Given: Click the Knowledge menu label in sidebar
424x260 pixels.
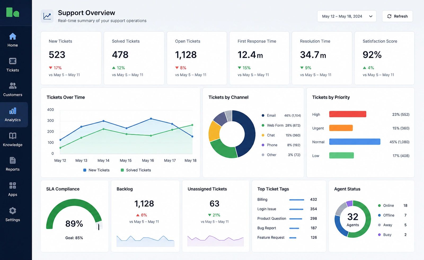Looking at the screenshot, I should (x=12, y=145).
